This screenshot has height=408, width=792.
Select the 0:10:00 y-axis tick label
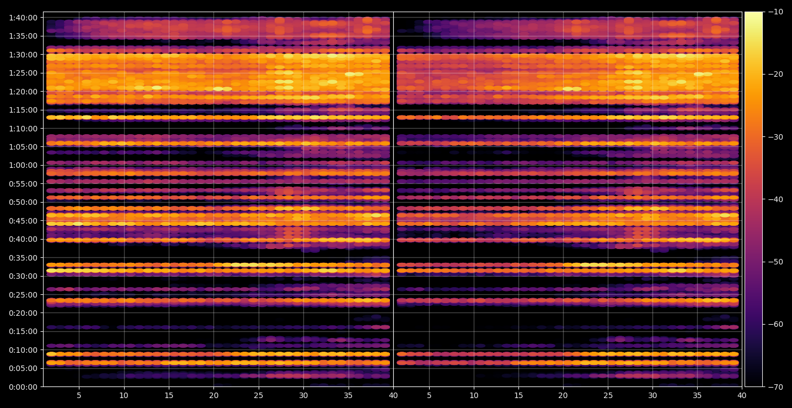23,350
